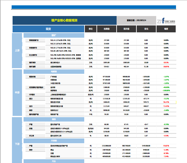Click the 不锈钢 subsection header
187x163 pixels.
[54, 141]
